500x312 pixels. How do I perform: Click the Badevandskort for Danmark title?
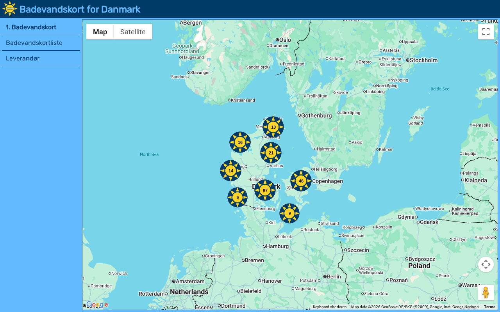pyautogui.click(x=80, y=9)
